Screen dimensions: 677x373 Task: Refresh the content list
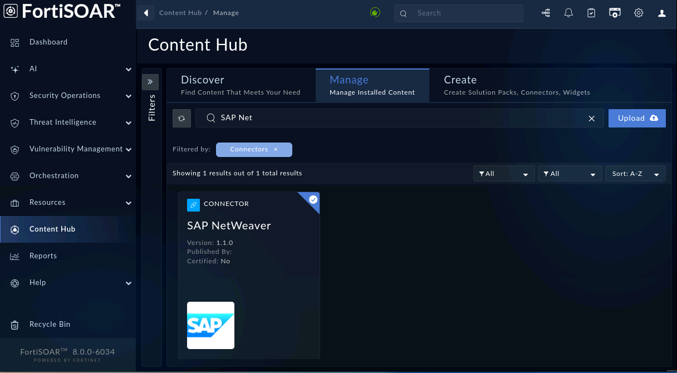coord(182,118)
